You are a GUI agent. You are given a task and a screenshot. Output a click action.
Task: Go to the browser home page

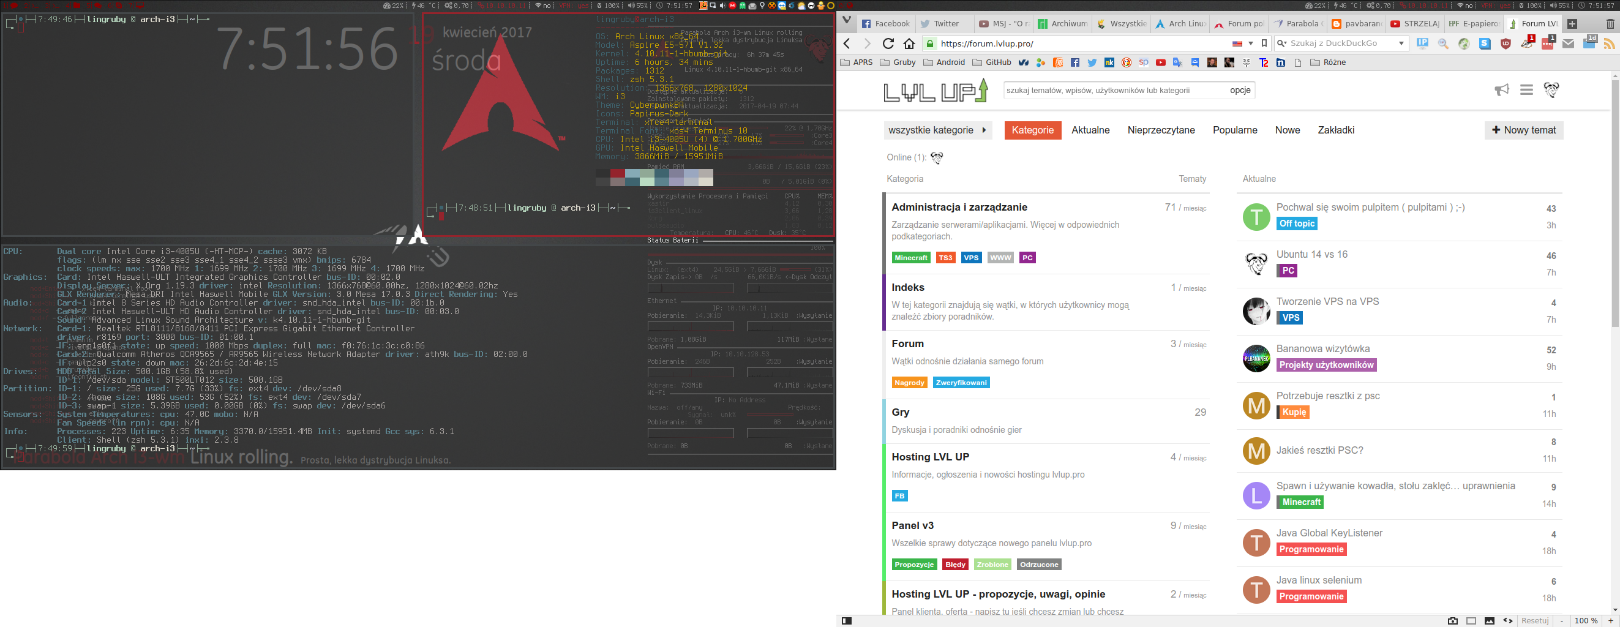[x=909, y=43]
